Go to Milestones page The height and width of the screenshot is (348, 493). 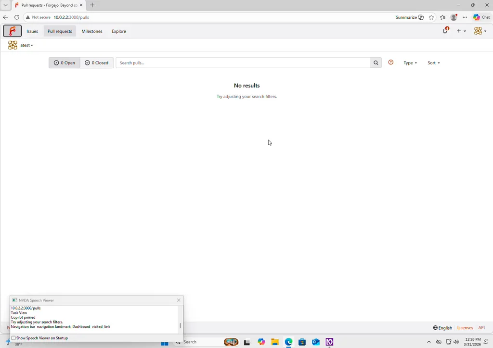point(92,31)
